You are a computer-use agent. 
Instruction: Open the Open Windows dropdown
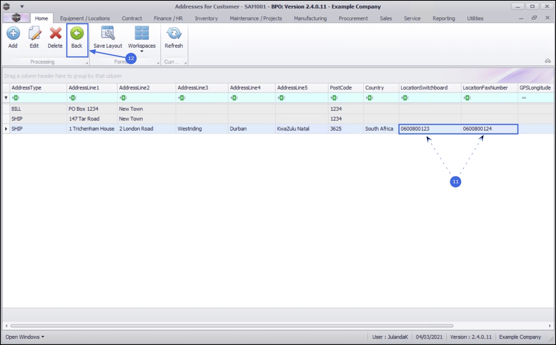25,337
